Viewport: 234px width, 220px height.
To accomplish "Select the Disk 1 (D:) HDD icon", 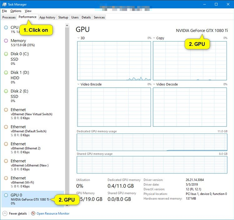I will coord(6,72).
